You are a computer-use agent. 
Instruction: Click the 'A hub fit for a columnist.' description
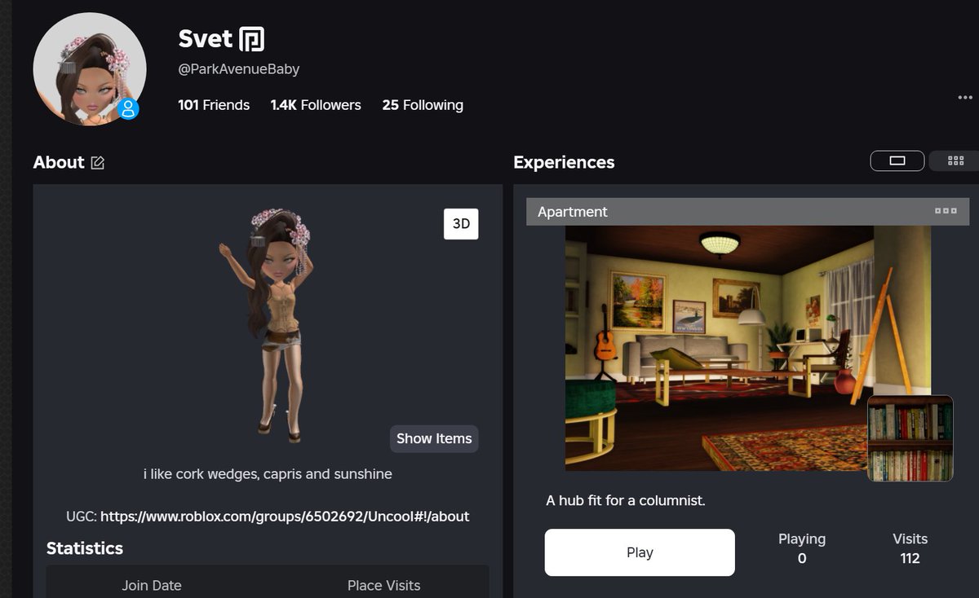[x=626, y=500]
